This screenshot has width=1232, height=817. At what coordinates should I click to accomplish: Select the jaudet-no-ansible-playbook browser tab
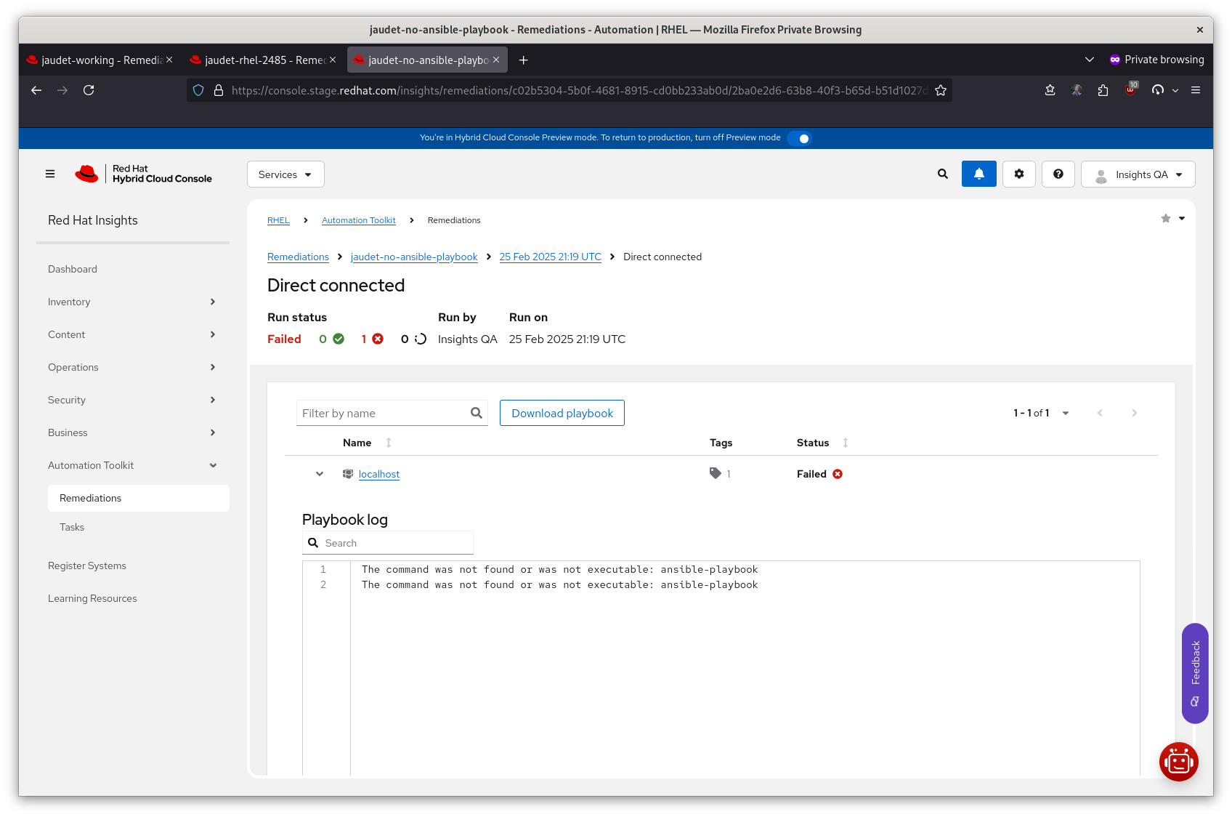(x=428, y=60)
